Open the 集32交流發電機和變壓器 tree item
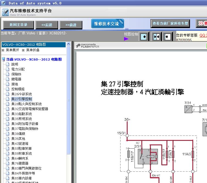Image resolution: width=207 pixels, height=183 pixels. coord(30,109)
